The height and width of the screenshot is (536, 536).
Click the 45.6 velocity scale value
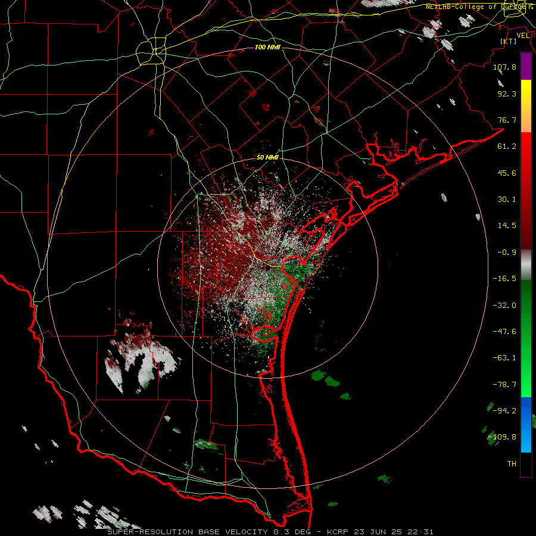click(507, 173)
